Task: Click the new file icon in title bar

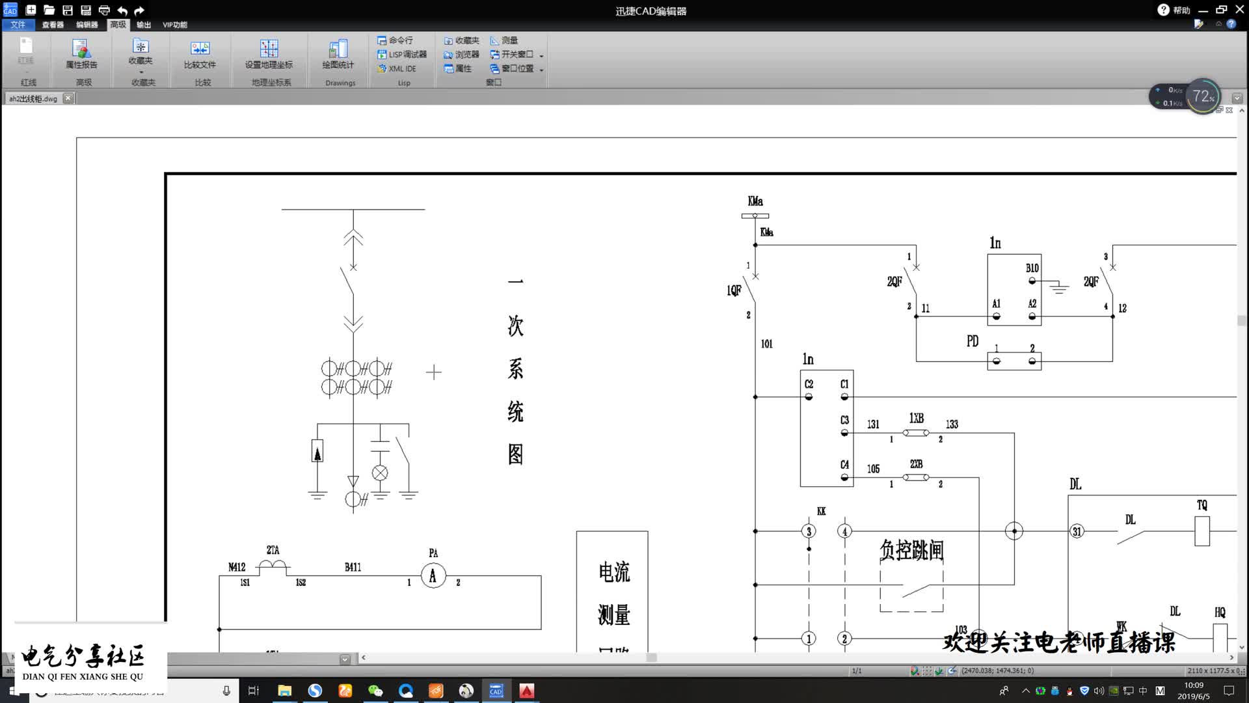Action: [x=31, y=10]
